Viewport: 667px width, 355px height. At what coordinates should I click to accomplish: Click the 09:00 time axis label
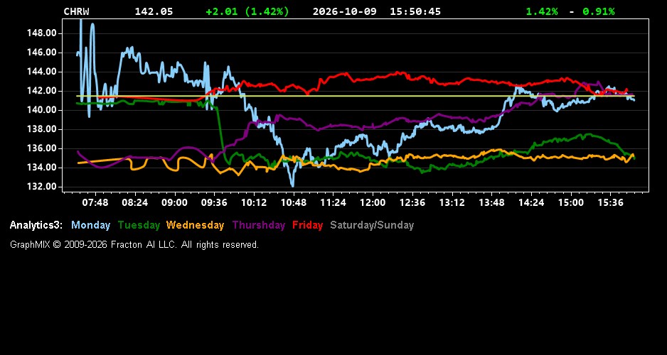[174, 202]
